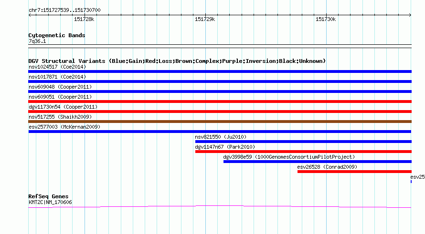
Task: Open the dgv1147n67 (Park2010) label
Action: pyautogui.click(x=225, y=147)
